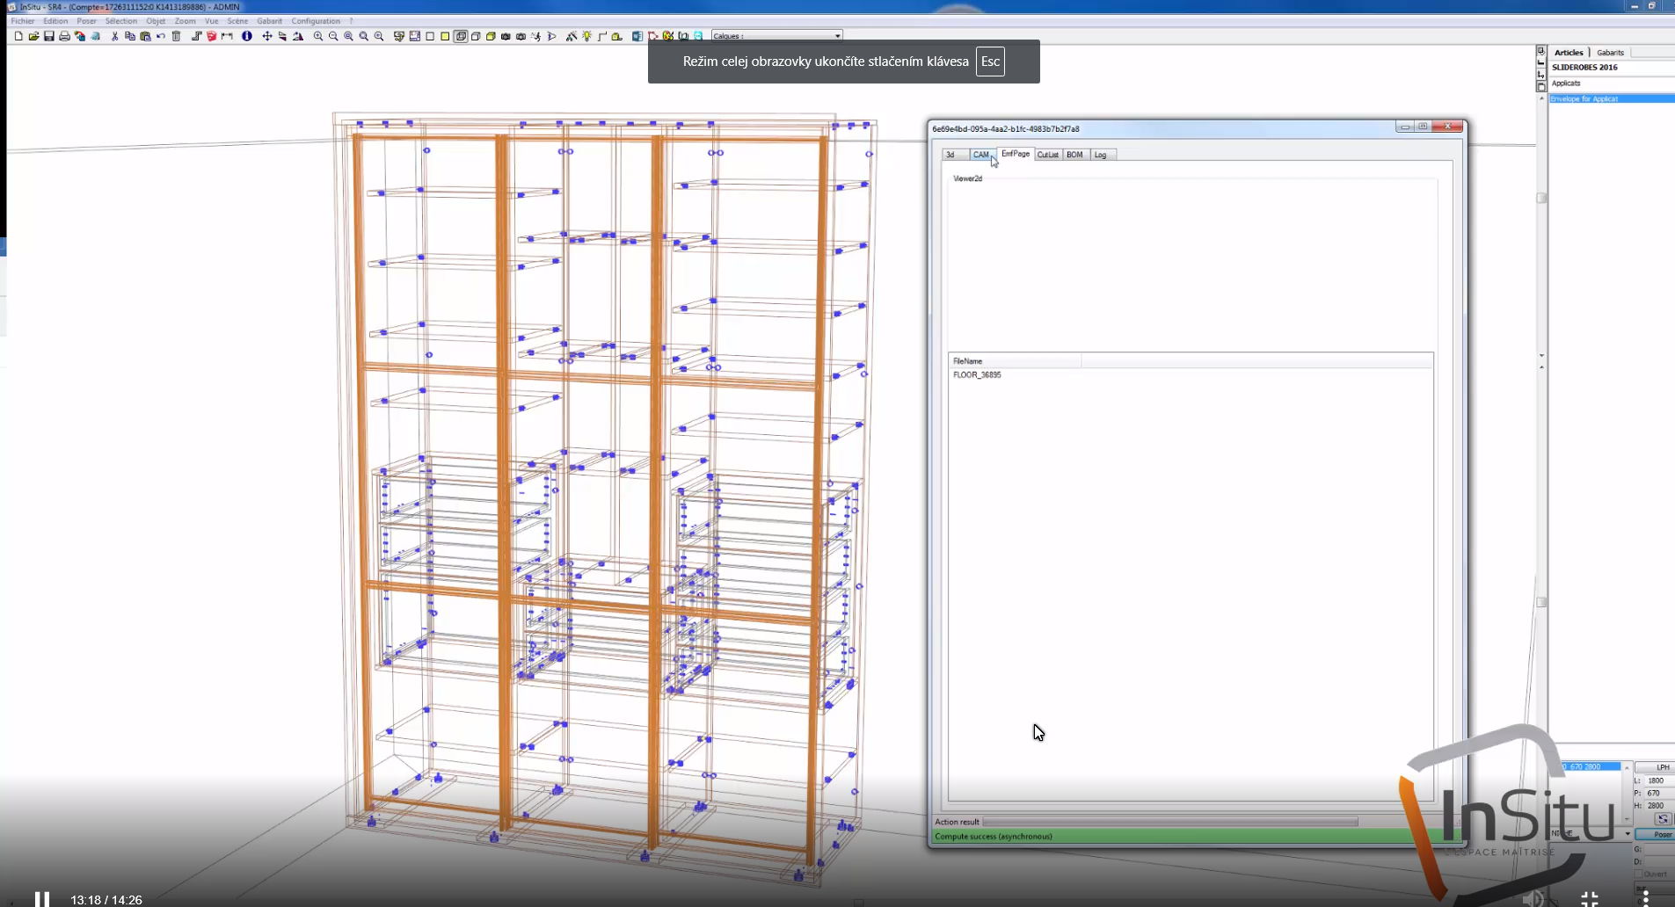
Task: Open video more options three-dot menu
Action: point(1645,898)
